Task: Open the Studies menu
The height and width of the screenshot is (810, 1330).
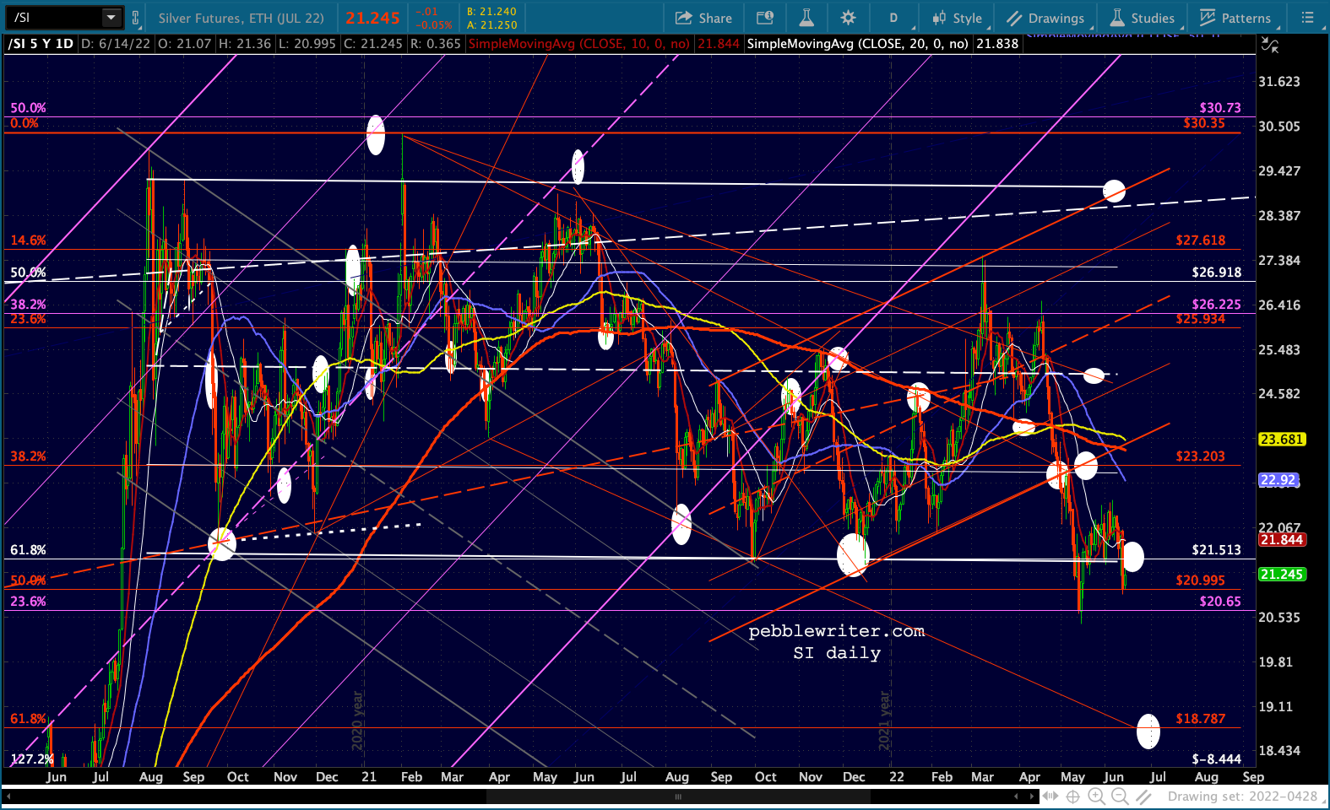Action: (x=1142, y=18)
